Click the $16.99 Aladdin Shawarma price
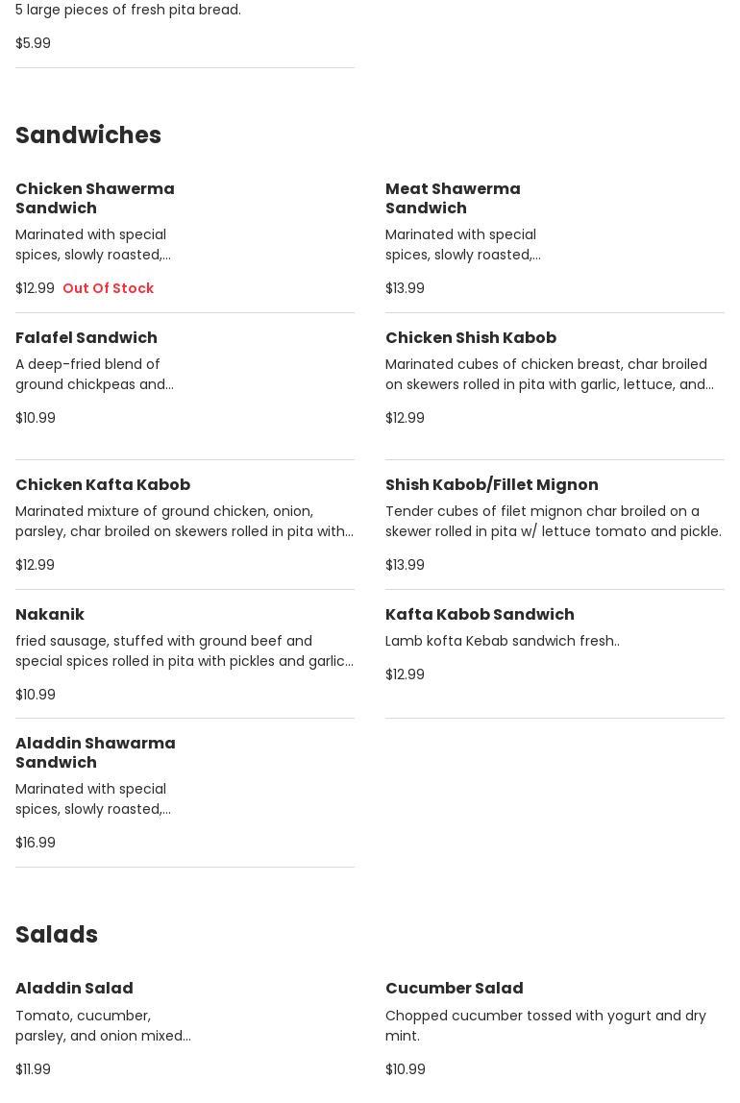Viewport: 740px width, 1103px height. [36, 843]
